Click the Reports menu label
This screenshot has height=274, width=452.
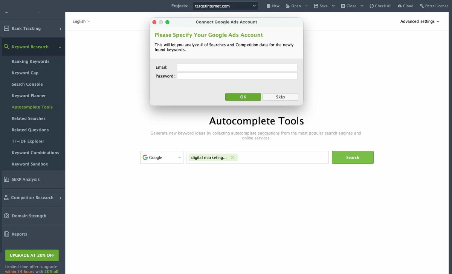point(20,234)
